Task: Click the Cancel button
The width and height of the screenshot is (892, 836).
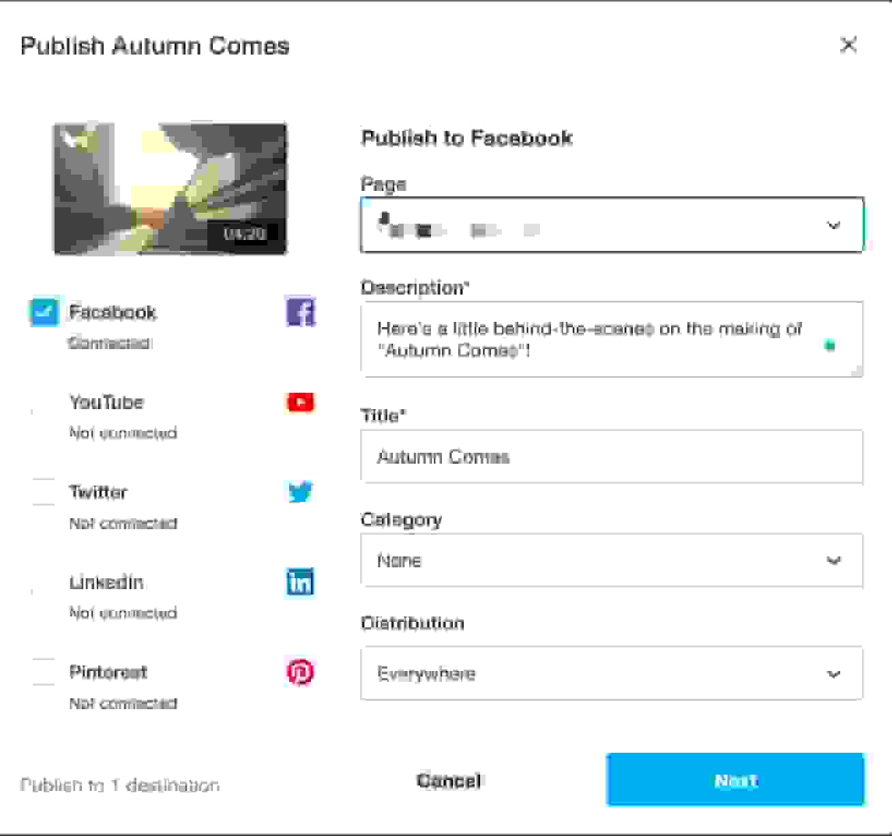Action: pos(449,780)
